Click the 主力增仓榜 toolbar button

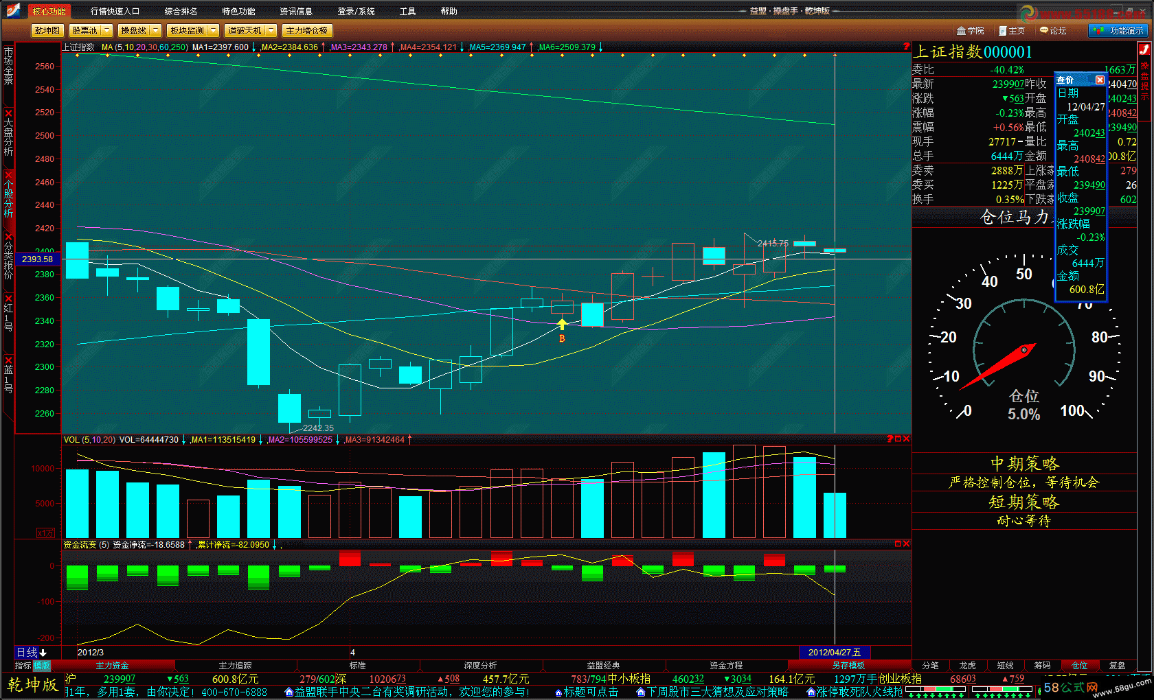coord(306,31)
